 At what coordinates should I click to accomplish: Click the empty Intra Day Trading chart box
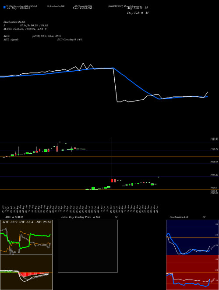click(x=88, y=246)
